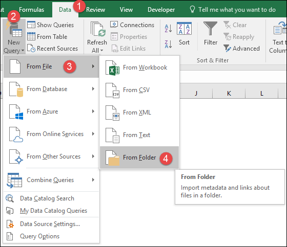This screenshot has height=247, width=287.
Task: Open the Sort dialog button
Action: click(x=184, y=34)
